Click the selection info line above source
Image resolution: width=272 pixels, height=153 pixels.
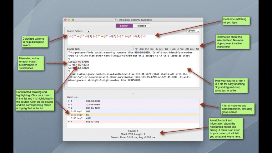point(166,49)
